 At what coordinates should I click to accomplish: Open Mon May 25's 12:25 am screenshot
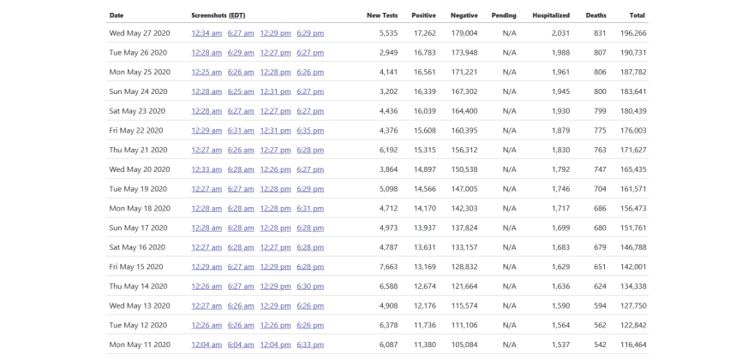206,73
